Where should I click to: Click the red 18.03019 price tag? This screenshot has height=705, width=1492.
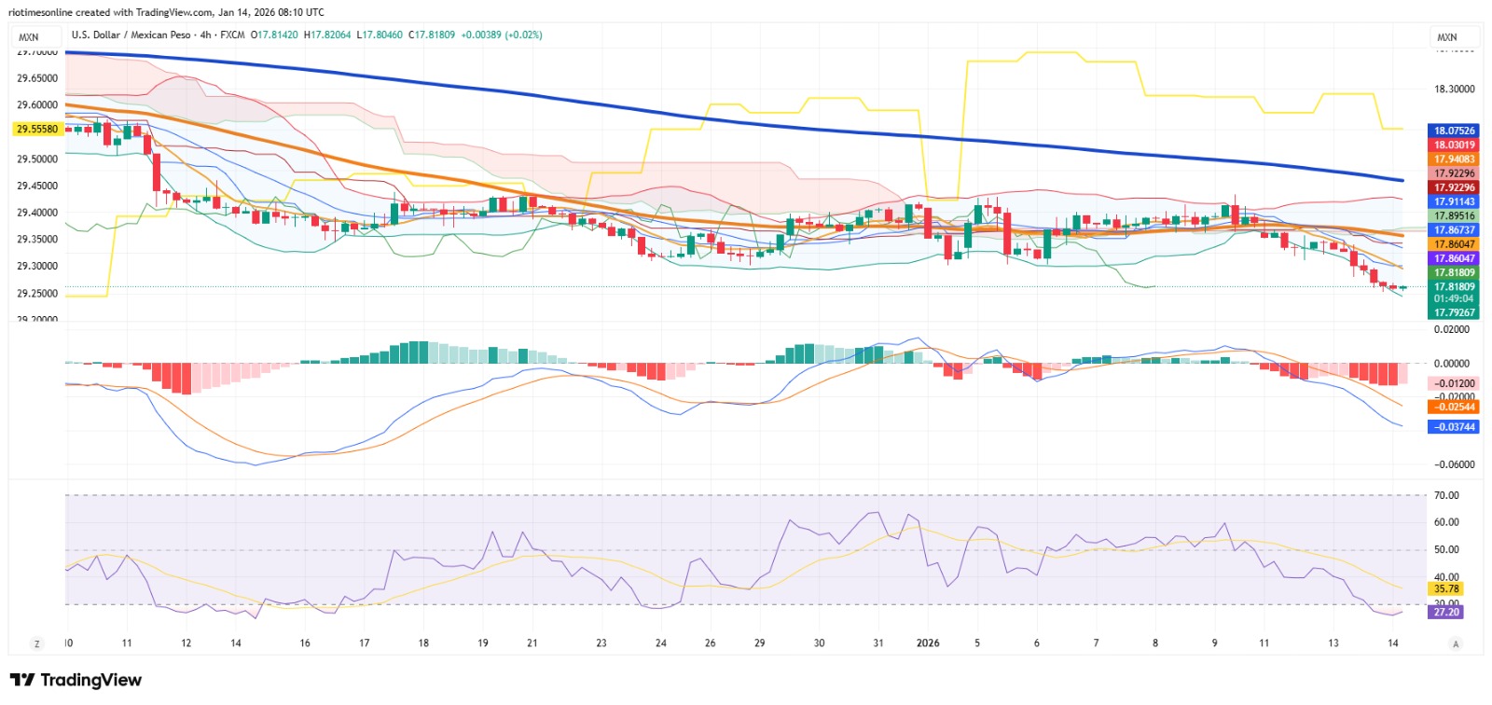coord(1454,145)
